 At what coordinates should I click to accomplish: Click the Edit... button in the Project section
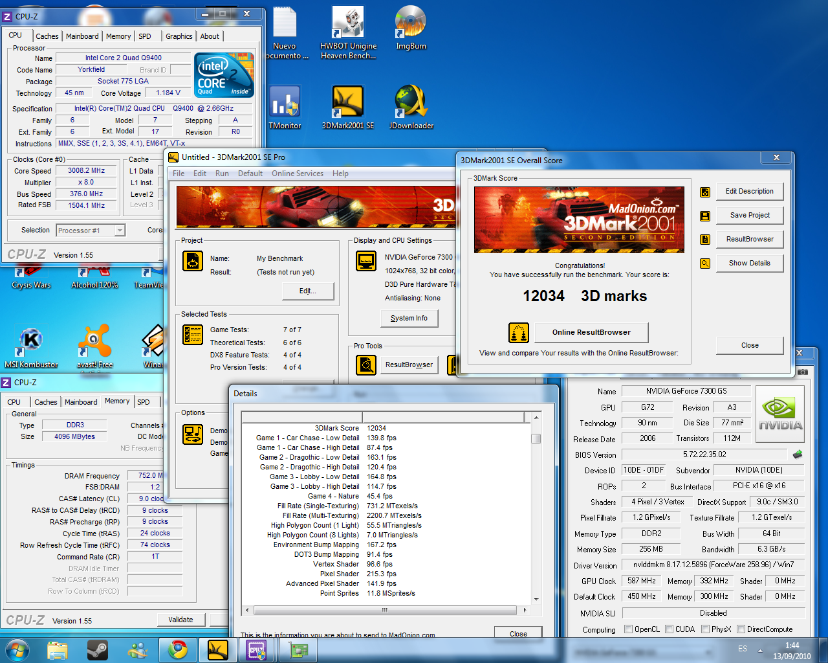(x=308, y=291)
